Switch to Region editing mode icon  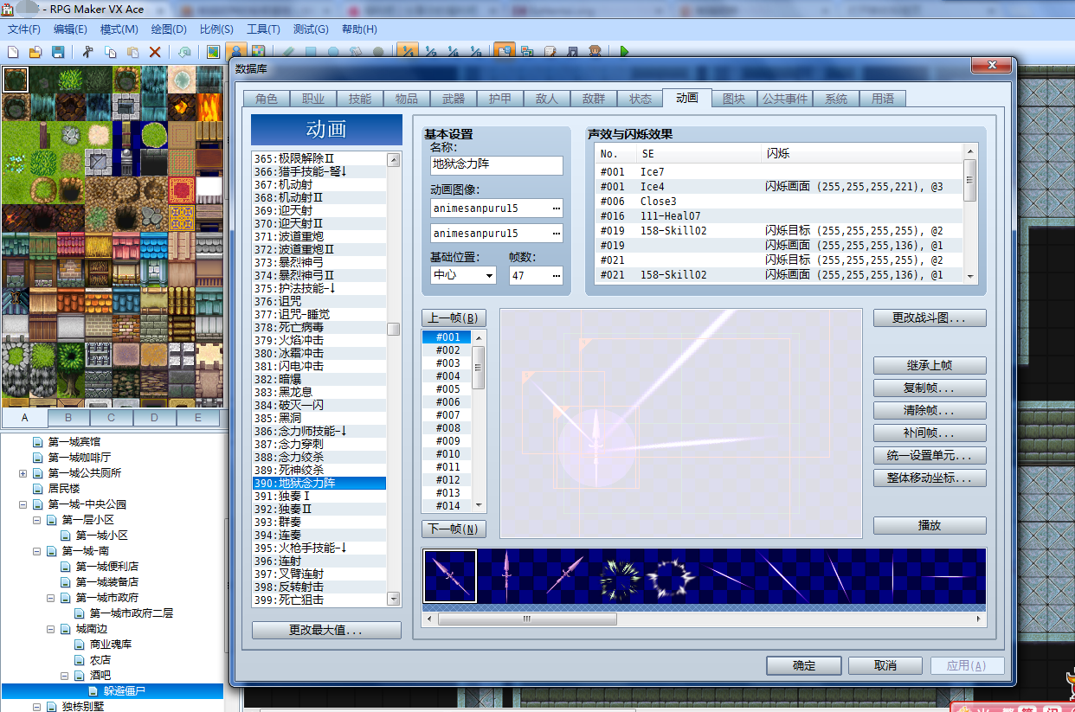click(258, 52)
